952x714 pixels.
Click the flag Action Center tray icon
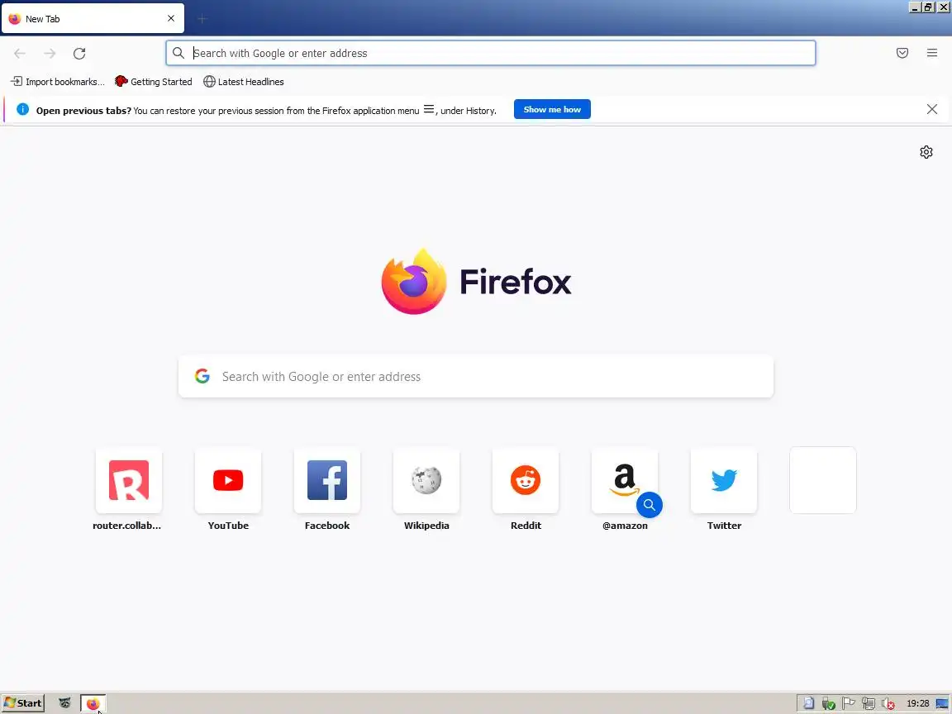coord(848,704)
